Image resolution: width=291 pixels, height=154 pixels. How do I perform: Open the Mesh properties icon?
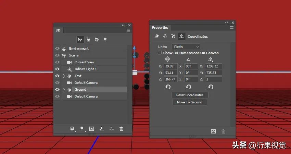click(157, 36)
